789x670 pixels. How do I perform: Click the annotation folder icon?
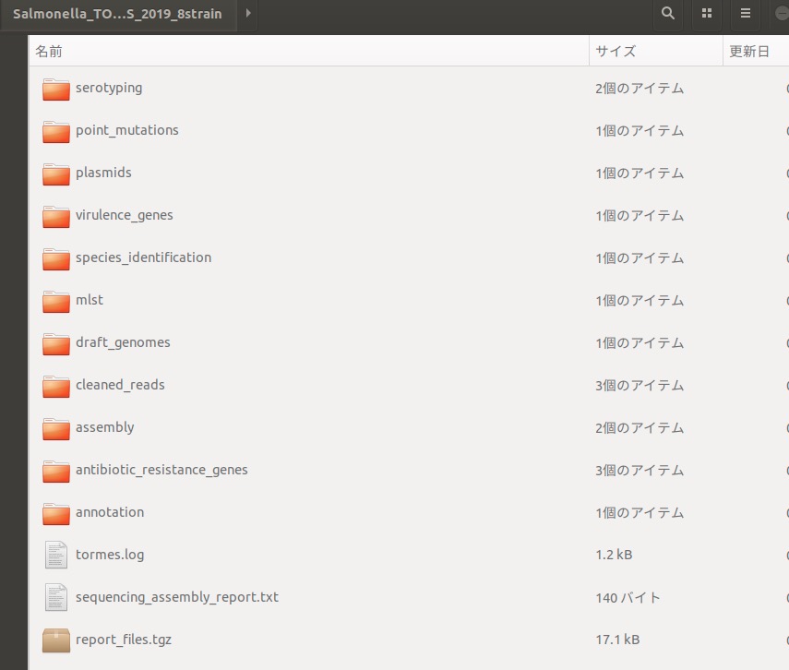point(56,513)
